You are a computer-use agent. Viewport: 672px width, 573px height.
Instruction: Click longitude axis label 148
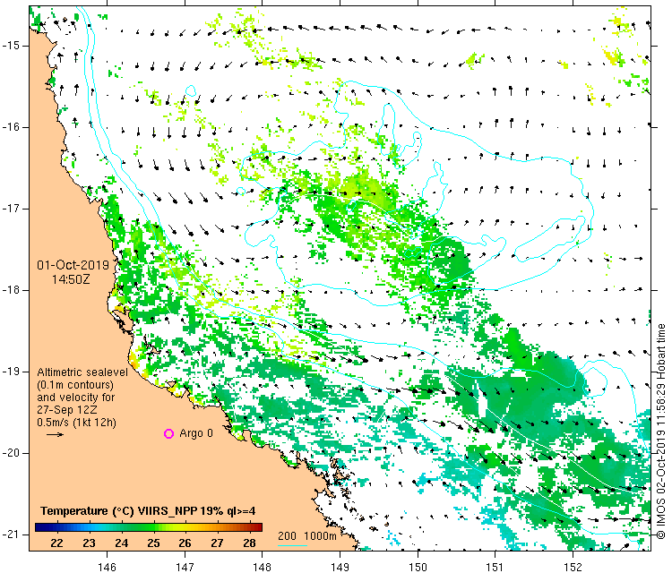tap(262, 567)
